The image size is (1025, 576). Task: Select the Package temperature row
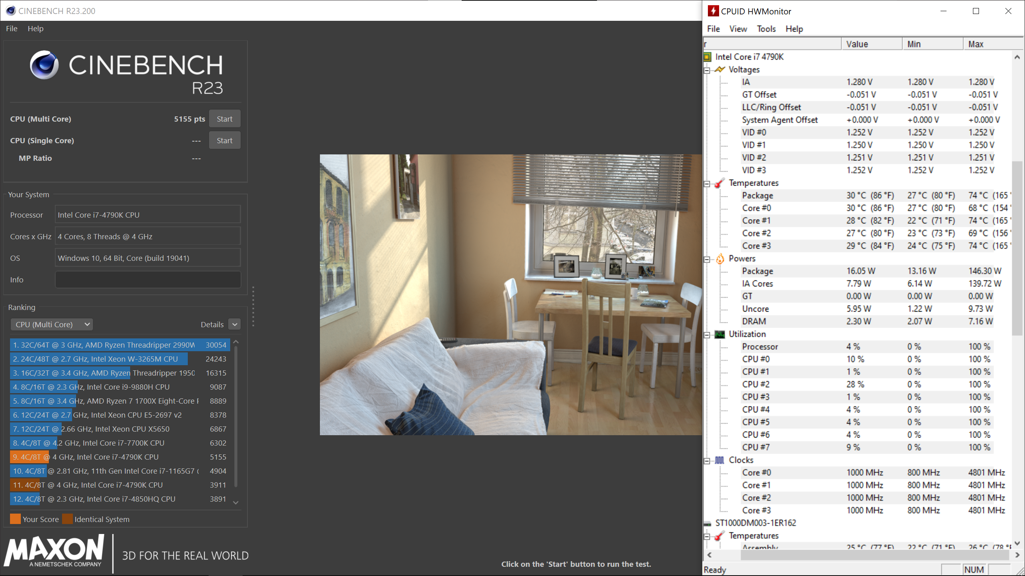coord(876,196)
